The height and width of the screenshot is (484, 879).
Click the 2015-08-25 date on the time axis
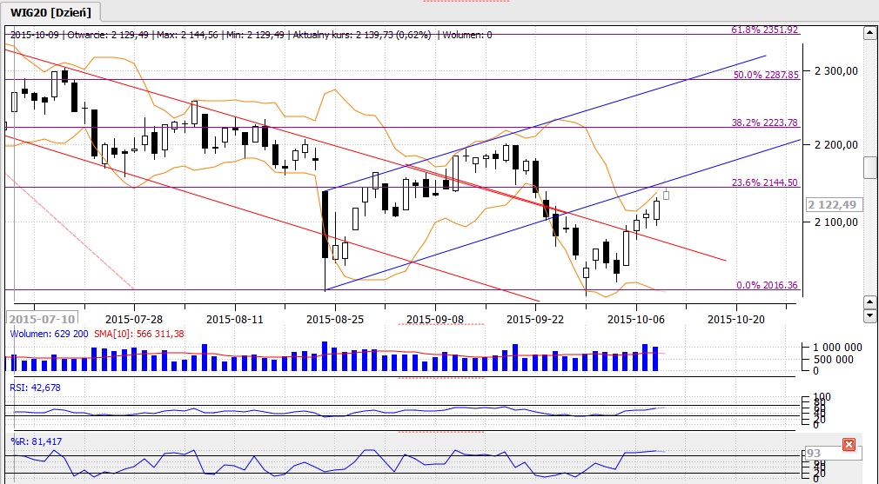(335, 320)
